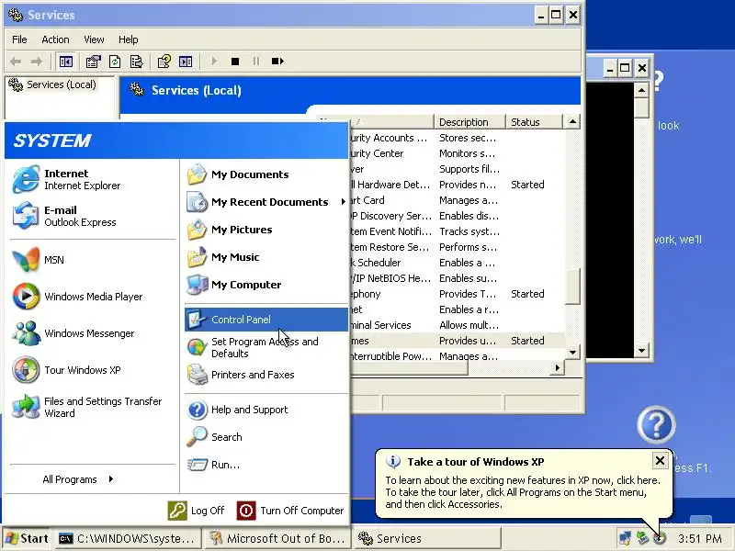Click the Help icon in Services toolbar

(x=164, y=62)
